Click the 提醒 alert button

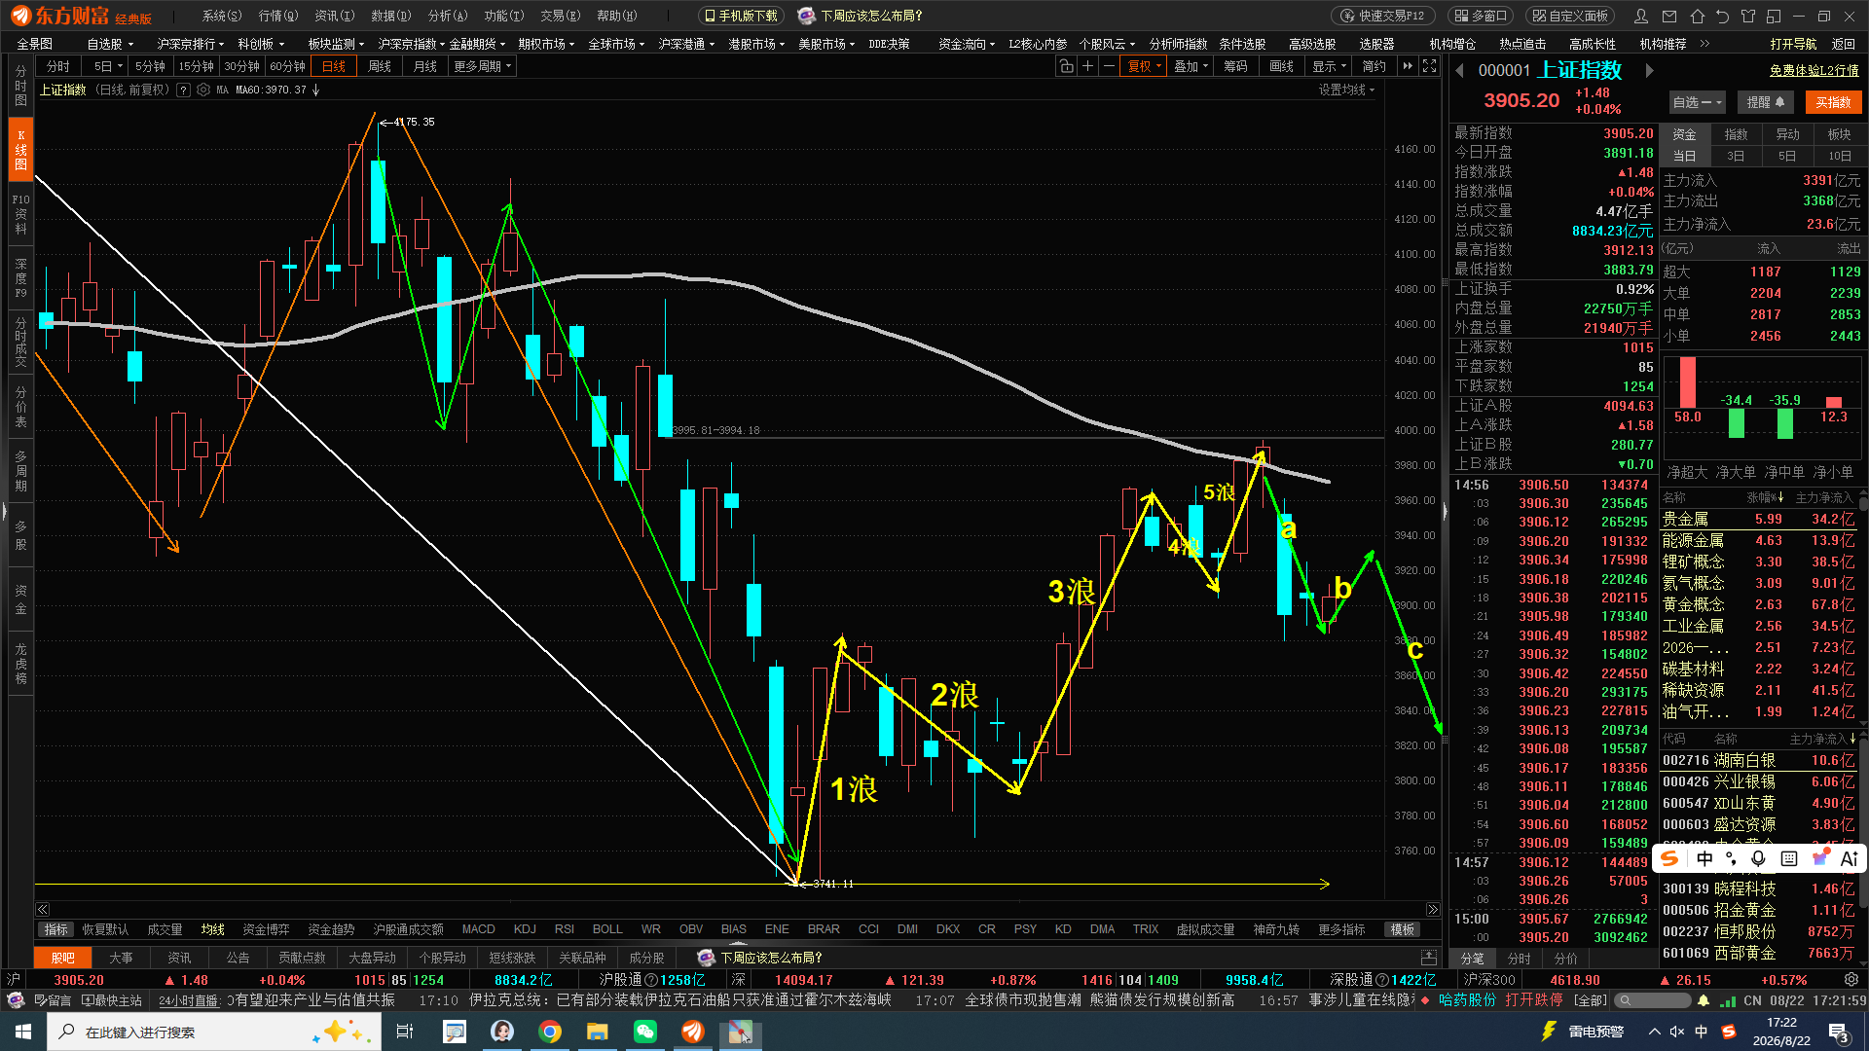click(1766, 102)
